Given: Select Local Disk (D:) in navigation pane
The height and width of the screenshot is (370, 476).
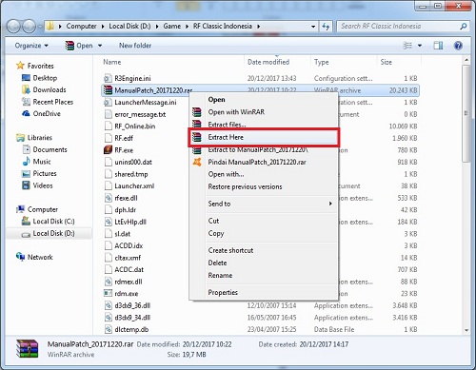Looking at the screenshot, I should tap(53, 233).
